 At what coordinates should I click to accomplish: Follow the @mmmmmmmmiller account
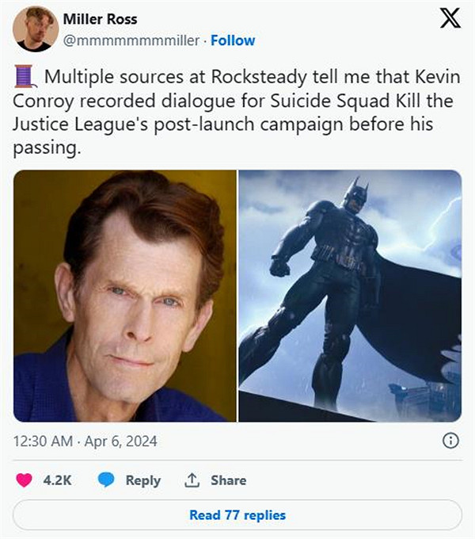click(233, 40)
